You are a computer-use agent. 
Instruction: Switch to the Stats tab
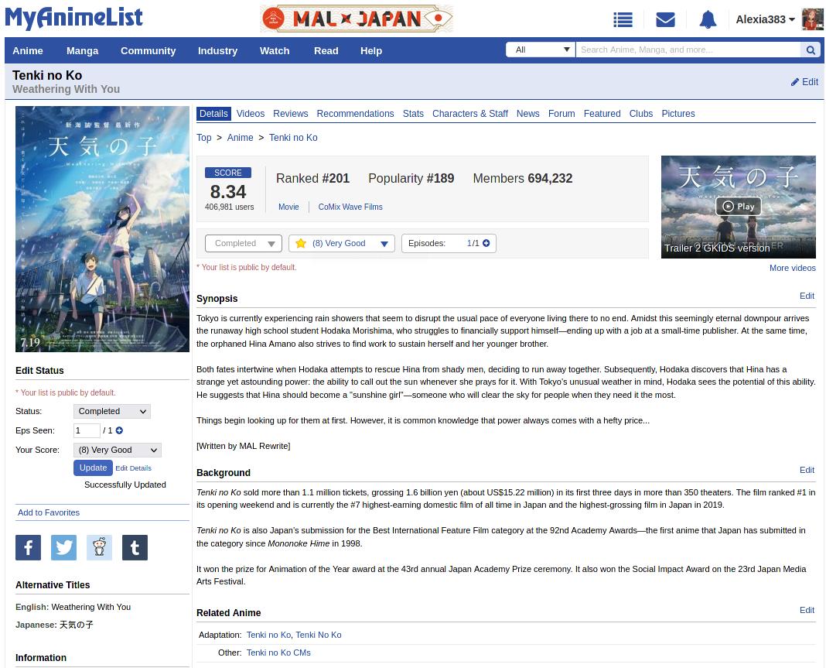coord(413,113)
